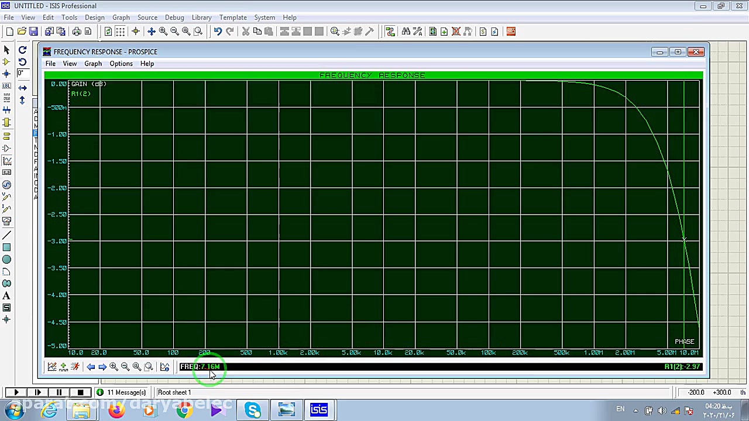The height and width of the screenshot is (421, 749).
Task: Add trace using the graph toolbar icon
Action: pos(63,367)
